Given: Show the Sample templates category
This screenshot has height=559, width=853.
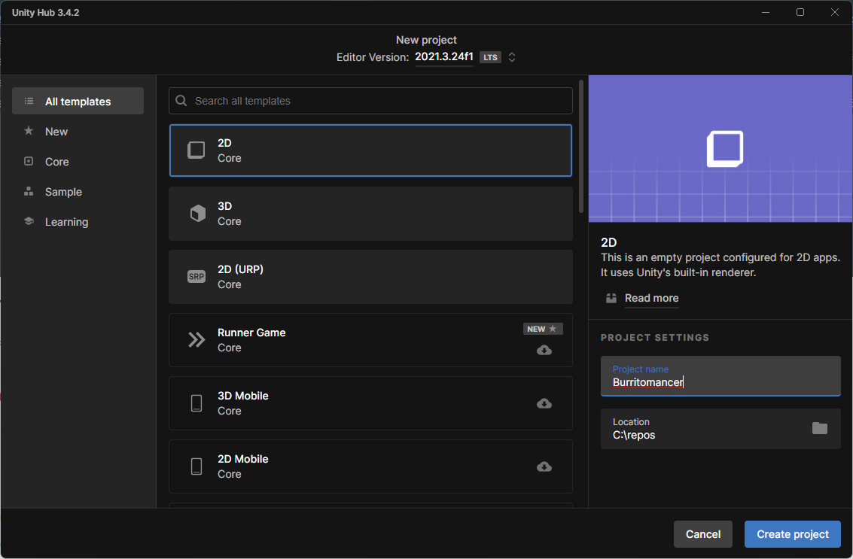Looking at the screenshot, I should pos(63,192).
